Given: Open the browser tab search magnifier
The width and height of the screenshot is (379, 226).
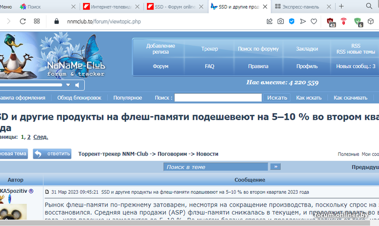Looking at the screenshot, I should (369, 6).
